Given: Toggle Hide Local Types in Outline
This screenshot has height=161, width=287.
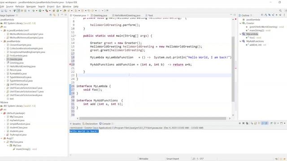Looking at the screenshot, I should point(280,15).
